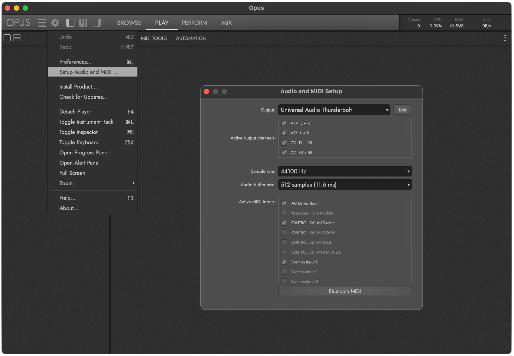Switch to the MIX tab
Image resolution: width=514 pixels, height=356 pixels.
pyautogui.click(x=227, y=23)
